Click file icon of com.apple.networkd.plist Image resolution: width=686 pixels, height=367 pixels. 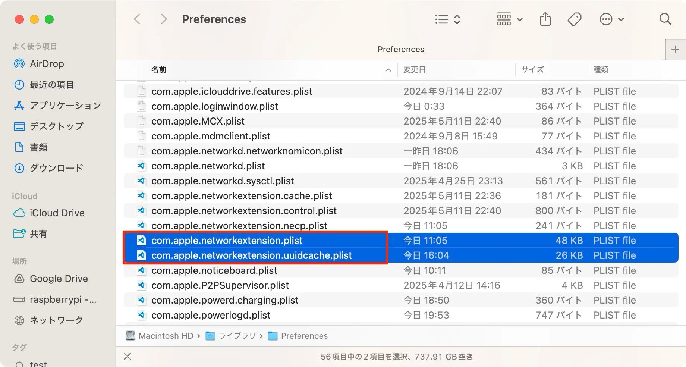(141, 166)
